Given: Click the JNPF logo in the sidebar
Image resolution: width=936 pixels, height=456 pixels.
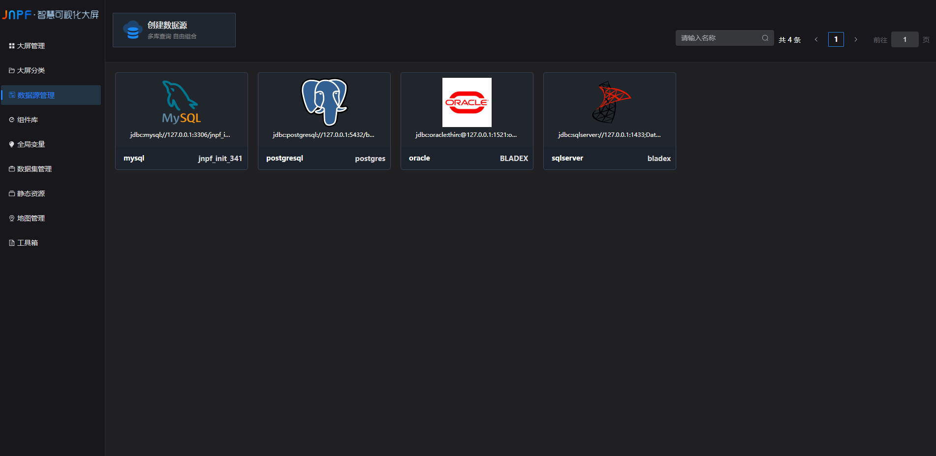Looking at the screenshot, I should 50,15.
